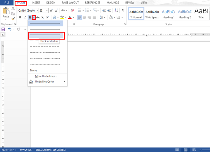Viewport: 210px width, 152px height.
Task: Click the red Font Color button
Action: (x=70, y=17)
